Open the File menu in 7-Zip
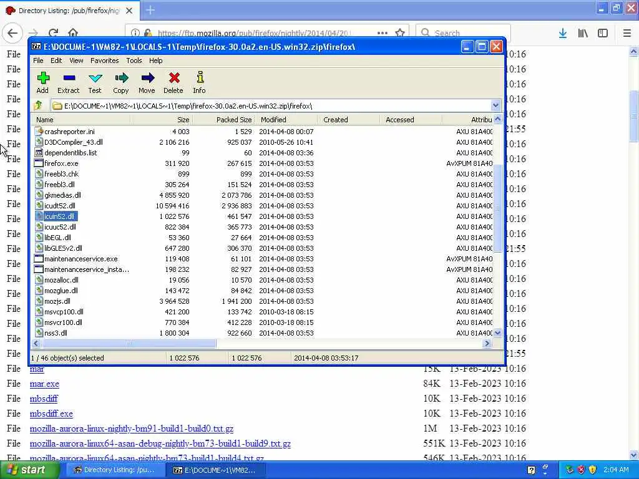Screen dimensions: 639x479 point(38,60)
